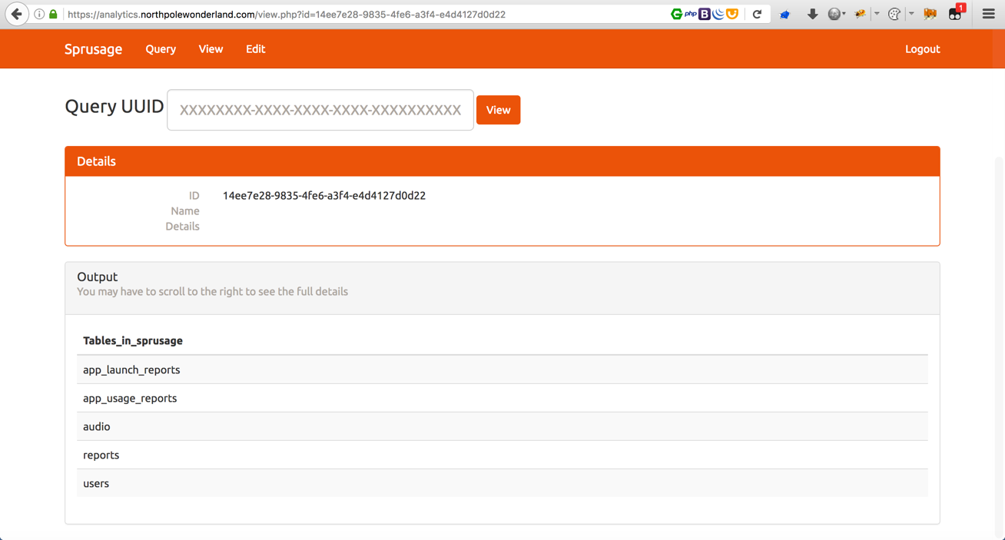
Task: Expand the dropdown arrow beside cookie icon
Action: [911, 14]
